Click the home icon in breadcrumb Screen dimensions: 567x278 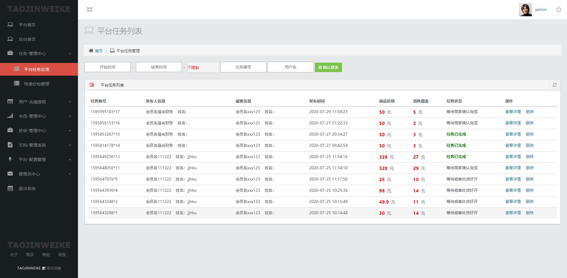pyautogui.click(x=91, y=51)
